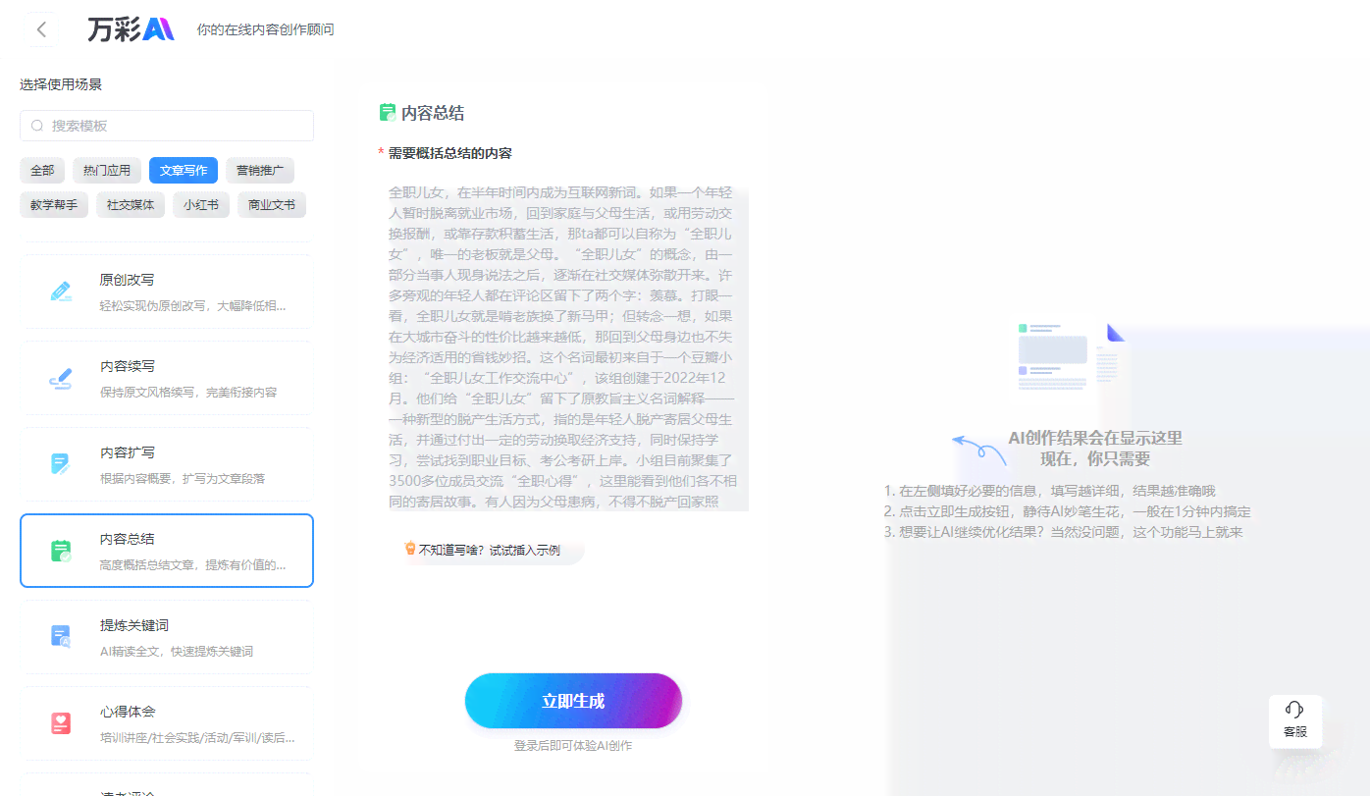
Task: Click the 心得体会 red heart icon
Action: 61,723
